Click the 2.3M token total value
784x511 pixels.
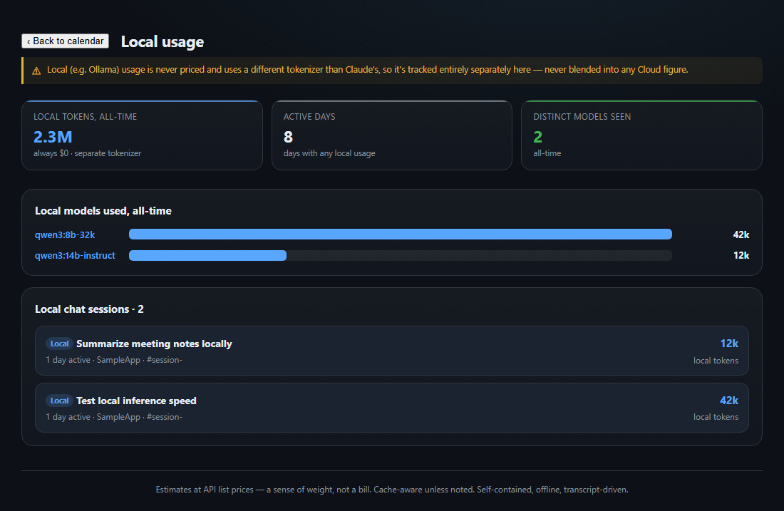pos(53,137)
